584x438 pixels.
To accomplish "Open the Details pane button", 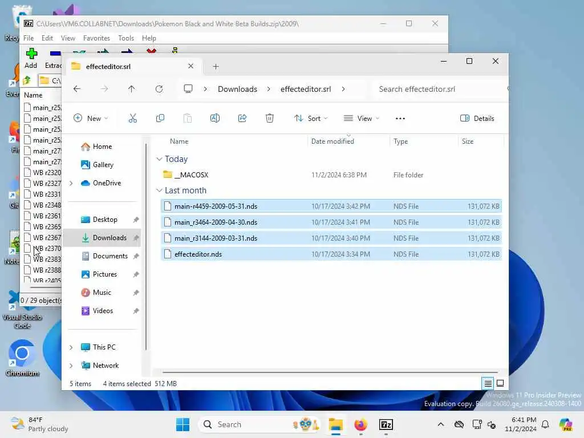I will pos(477,119).
